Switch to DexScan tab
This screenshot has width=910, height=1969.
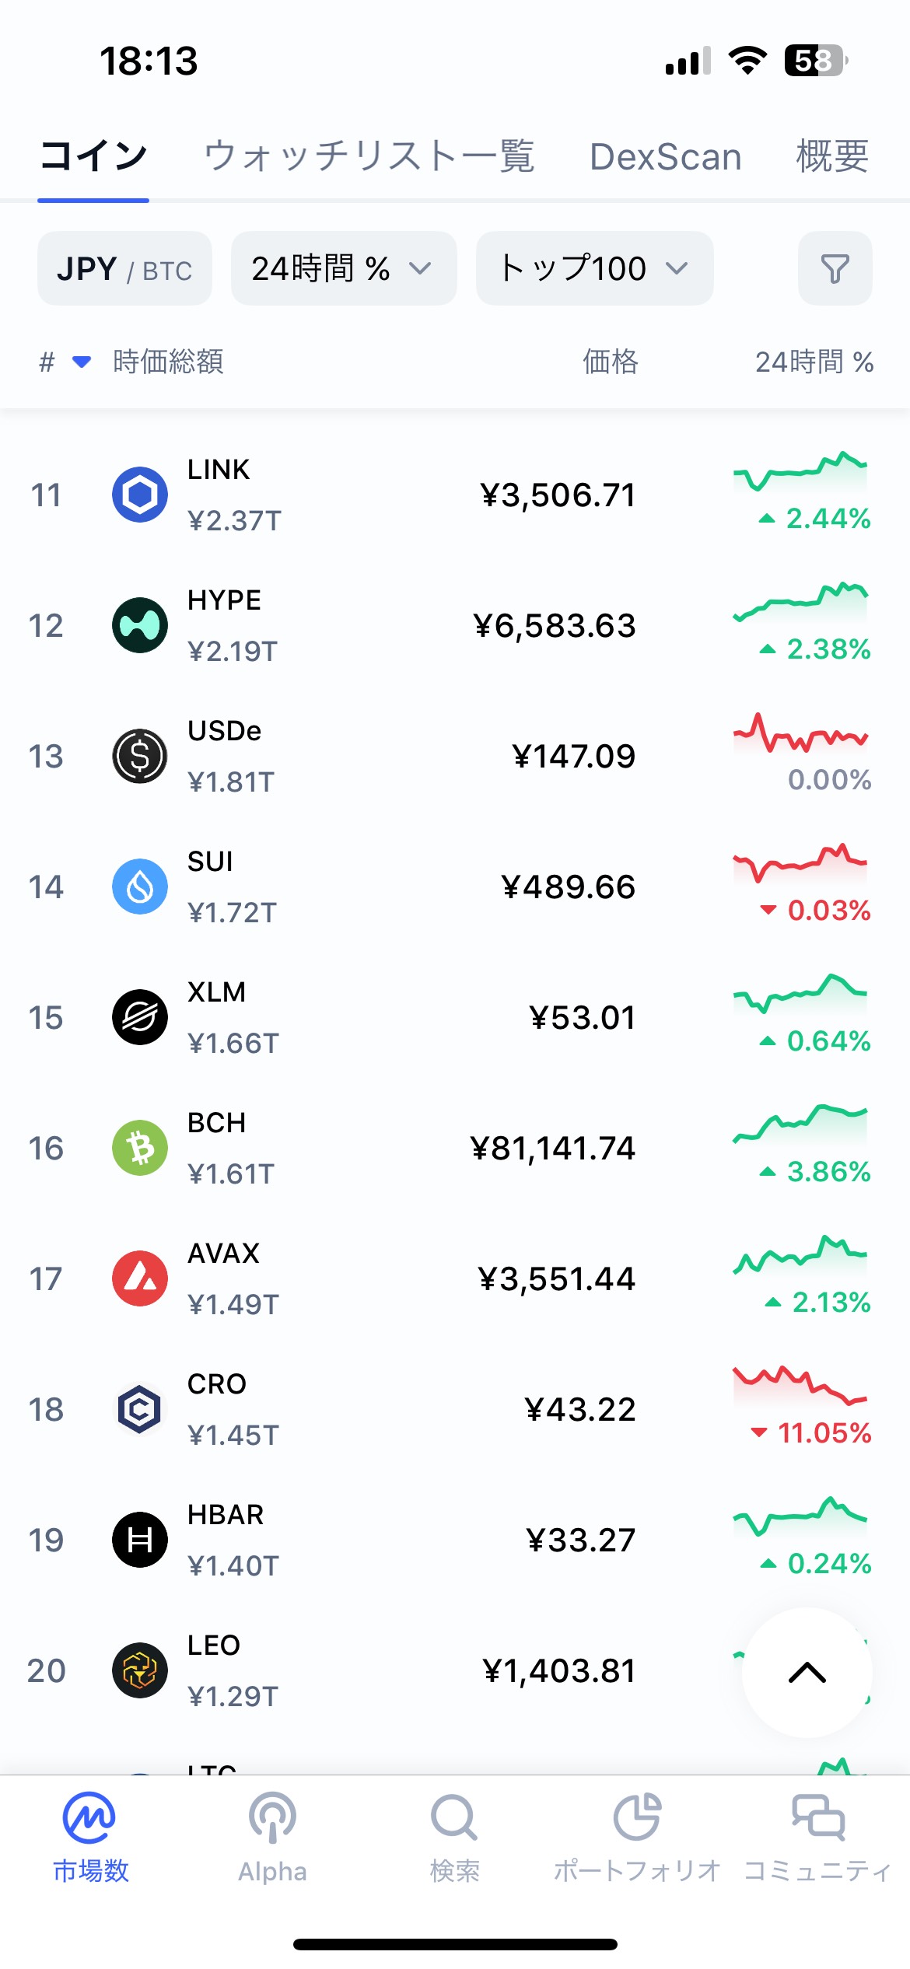(x=665, y=156)
